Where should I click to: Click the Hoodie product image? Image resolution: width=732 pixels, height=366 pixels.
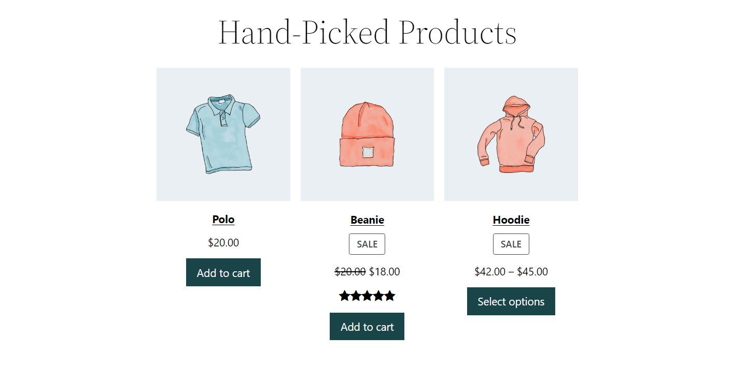tap(511, 134)
